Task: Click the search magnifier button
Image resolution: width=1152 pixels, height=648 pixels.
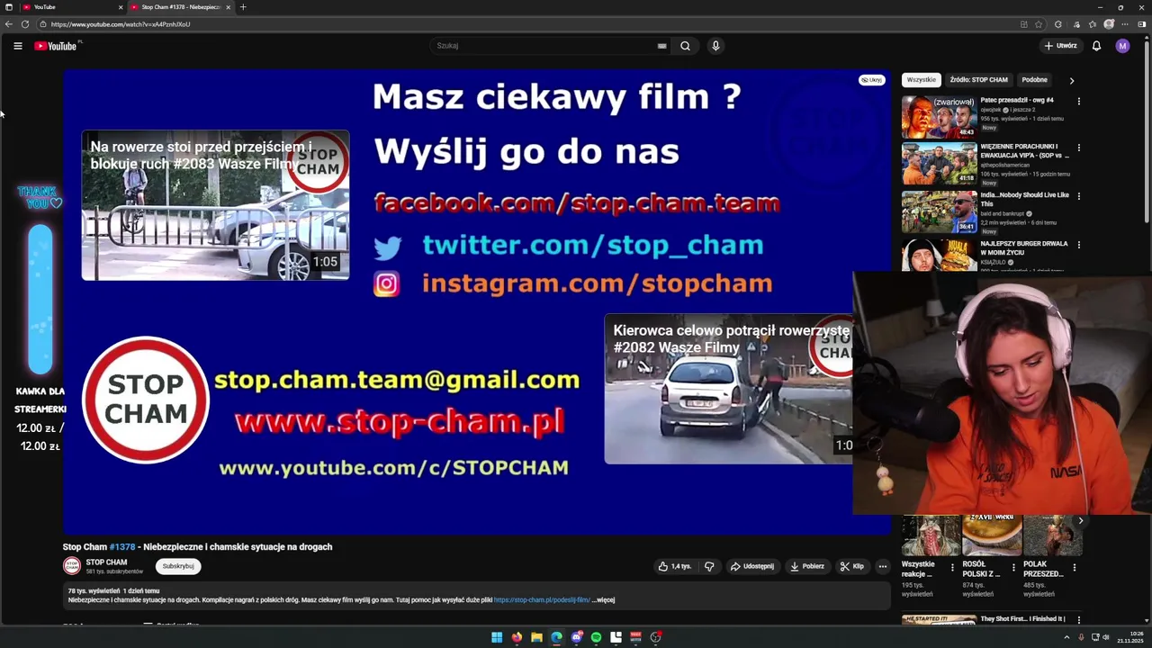Action: [x=685, y=46]
